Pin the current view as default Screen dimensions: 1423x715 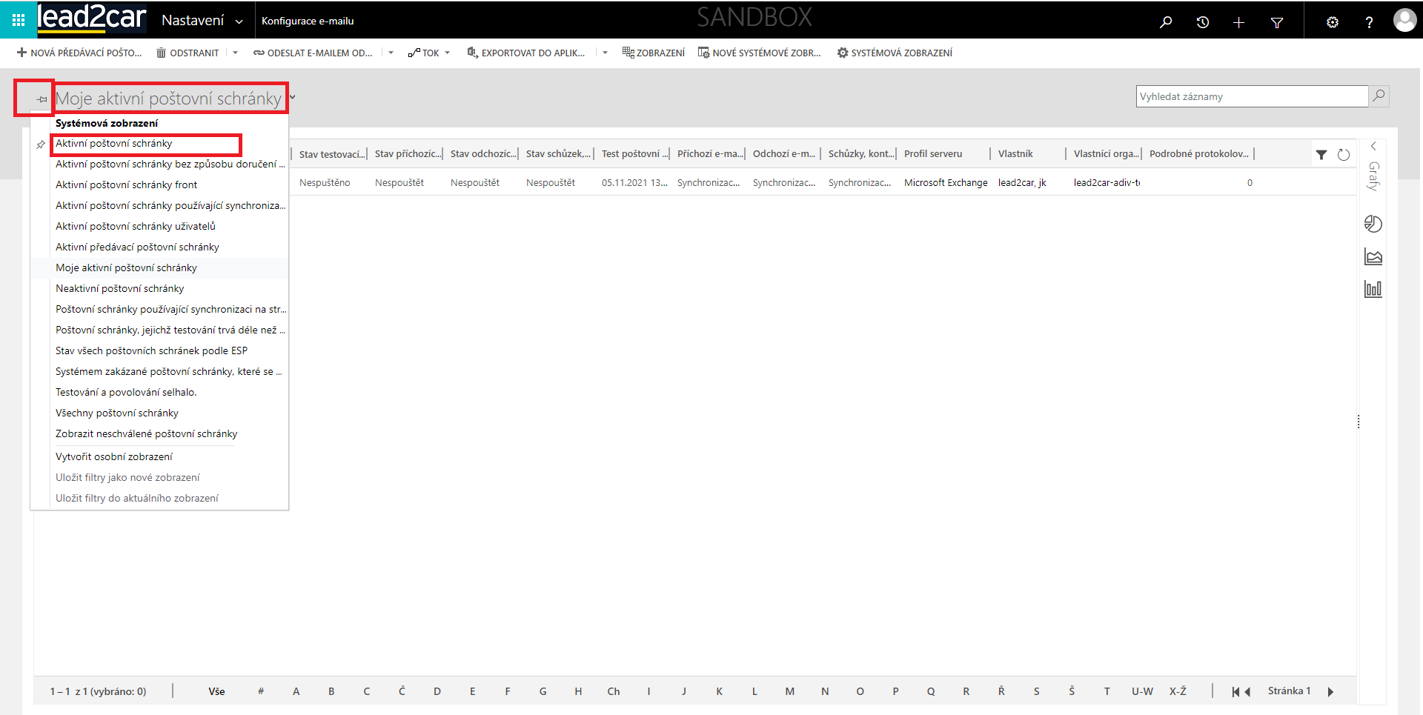point(42,99)
